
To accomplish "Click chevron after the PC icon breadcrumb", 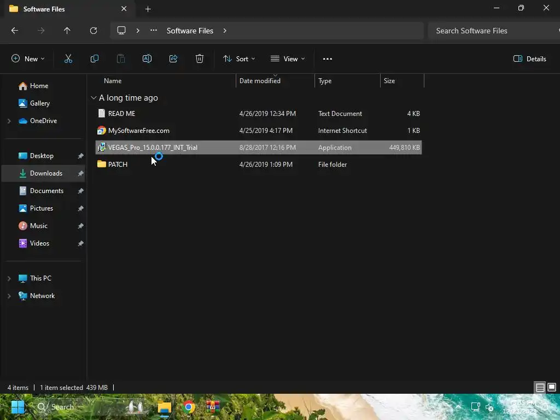I will coord(138,31).
